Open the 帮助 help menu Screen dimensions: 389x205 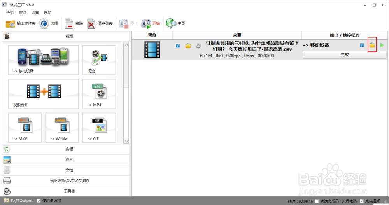pos(47,13)
